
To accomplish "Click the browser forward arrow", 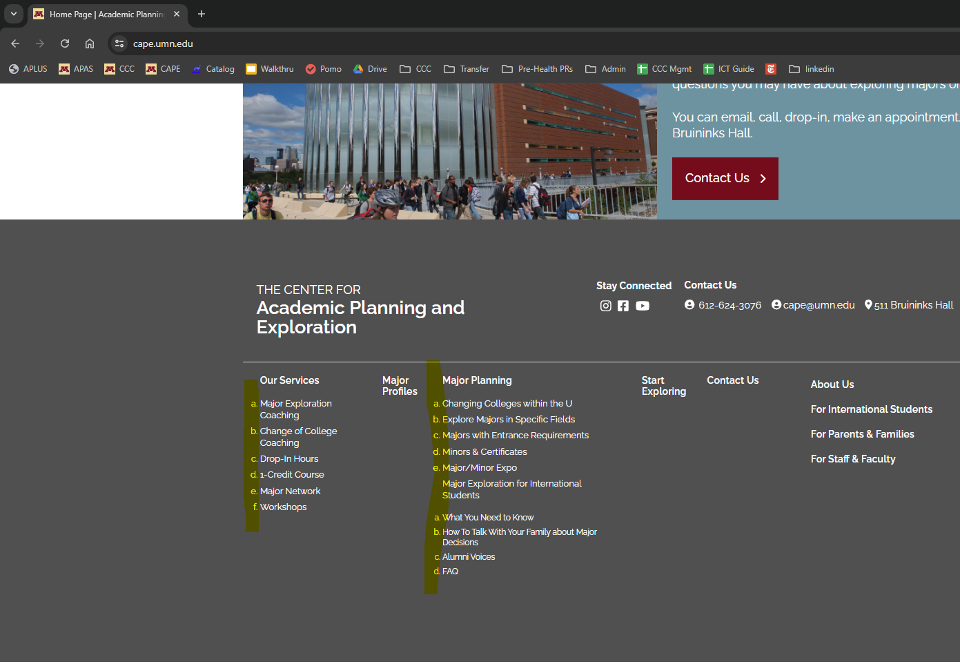I will tap(40, 43).
